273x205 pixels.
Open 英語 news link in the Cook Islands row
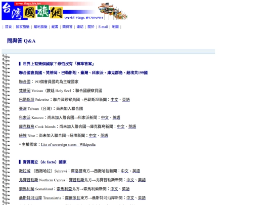[132, 127]
